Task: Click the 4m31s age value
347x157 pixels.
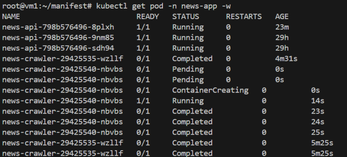Action: click(286, 59)
